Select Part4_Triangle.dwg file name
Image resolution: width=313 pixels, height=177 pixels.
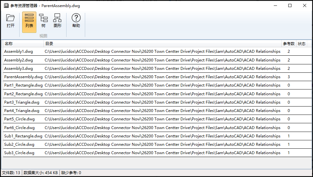22,111
